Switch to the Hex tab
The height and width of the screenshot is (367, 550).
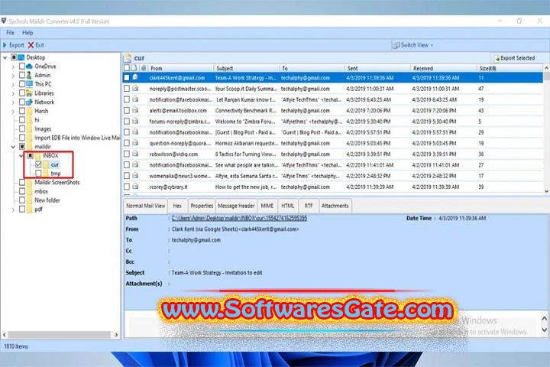tap(177, 206)
